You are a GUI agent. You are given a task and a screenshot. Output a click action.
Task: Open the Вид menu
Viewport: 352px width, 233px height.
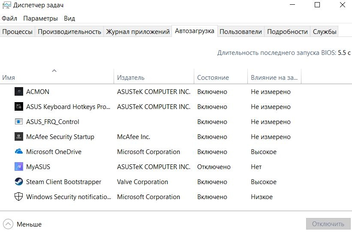(69, 18)
